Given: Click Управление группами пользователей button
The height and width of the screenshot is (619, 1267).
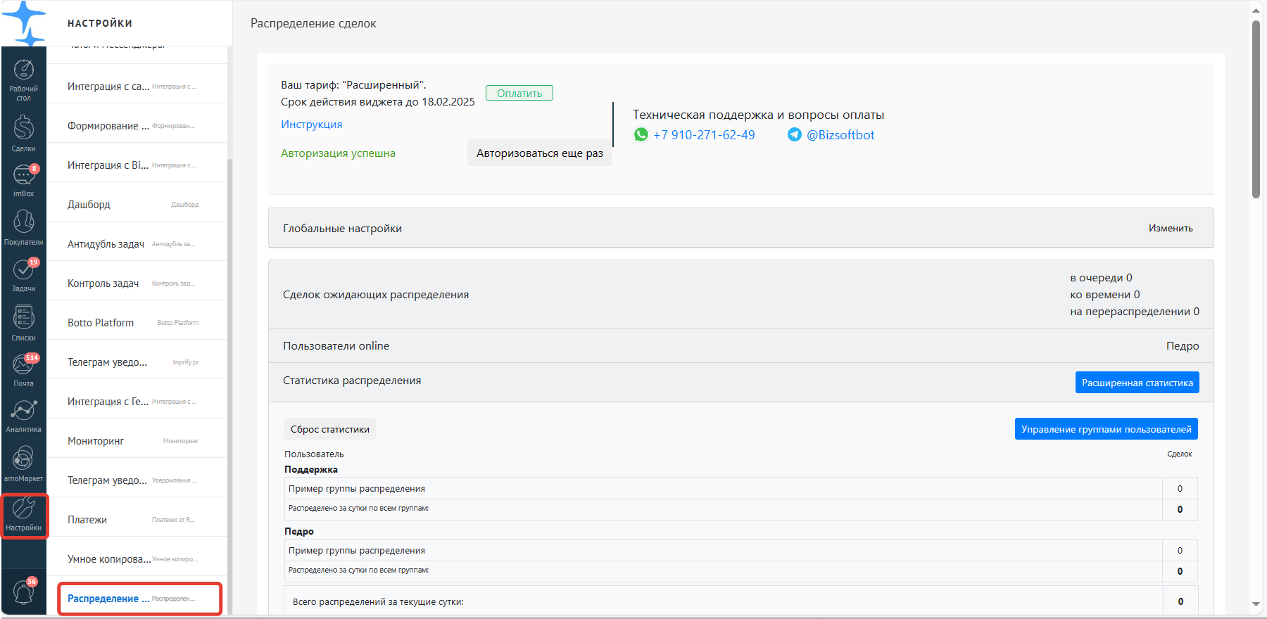Looking at the screenshot, I should (1106, 429).
